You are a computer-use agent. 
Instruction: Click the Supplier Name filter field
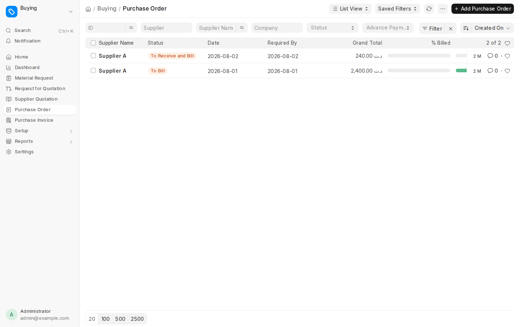(x=216, y=28)
